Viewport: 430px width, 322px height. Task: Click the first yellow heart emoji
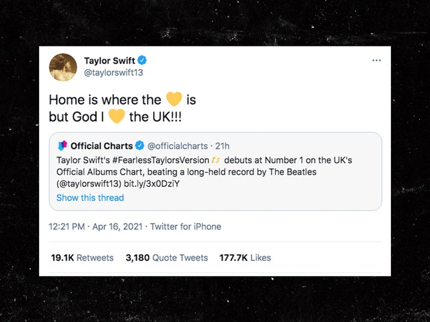(x=174, y=99)
